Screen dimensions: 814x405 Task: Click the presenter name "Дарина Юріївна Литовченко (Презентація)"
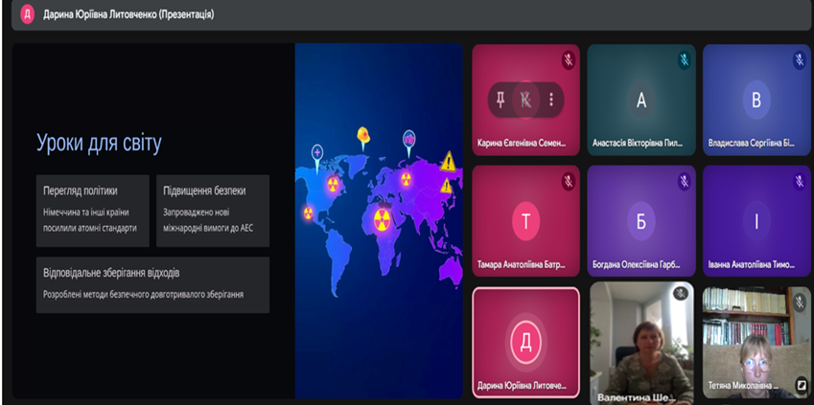128,15
